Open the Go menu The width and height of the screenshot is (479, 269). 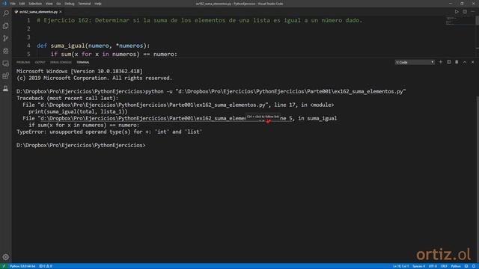[58, 4]
